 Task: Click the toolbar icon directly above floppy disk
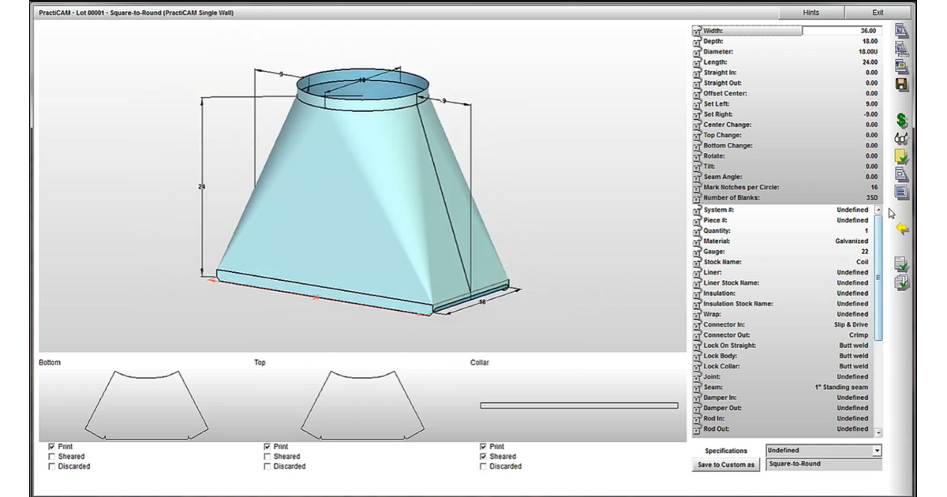pos(901,67)
